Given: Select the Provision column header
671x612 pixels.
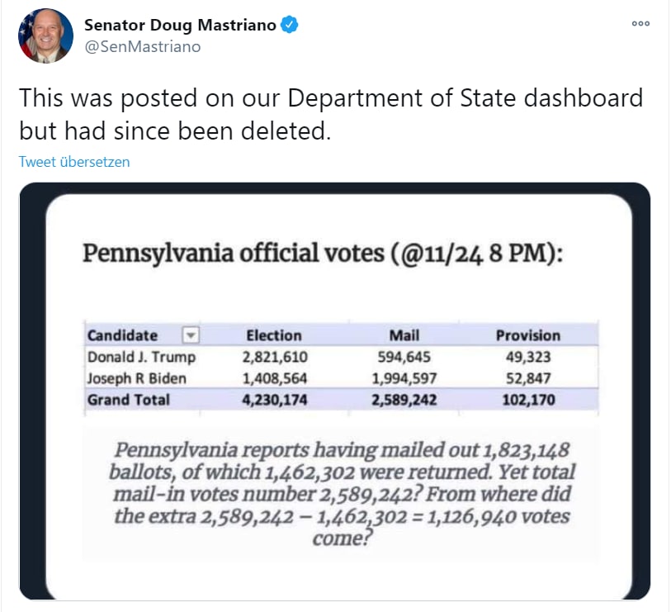Looking at the screenshot, I should [x=528, y=335].
